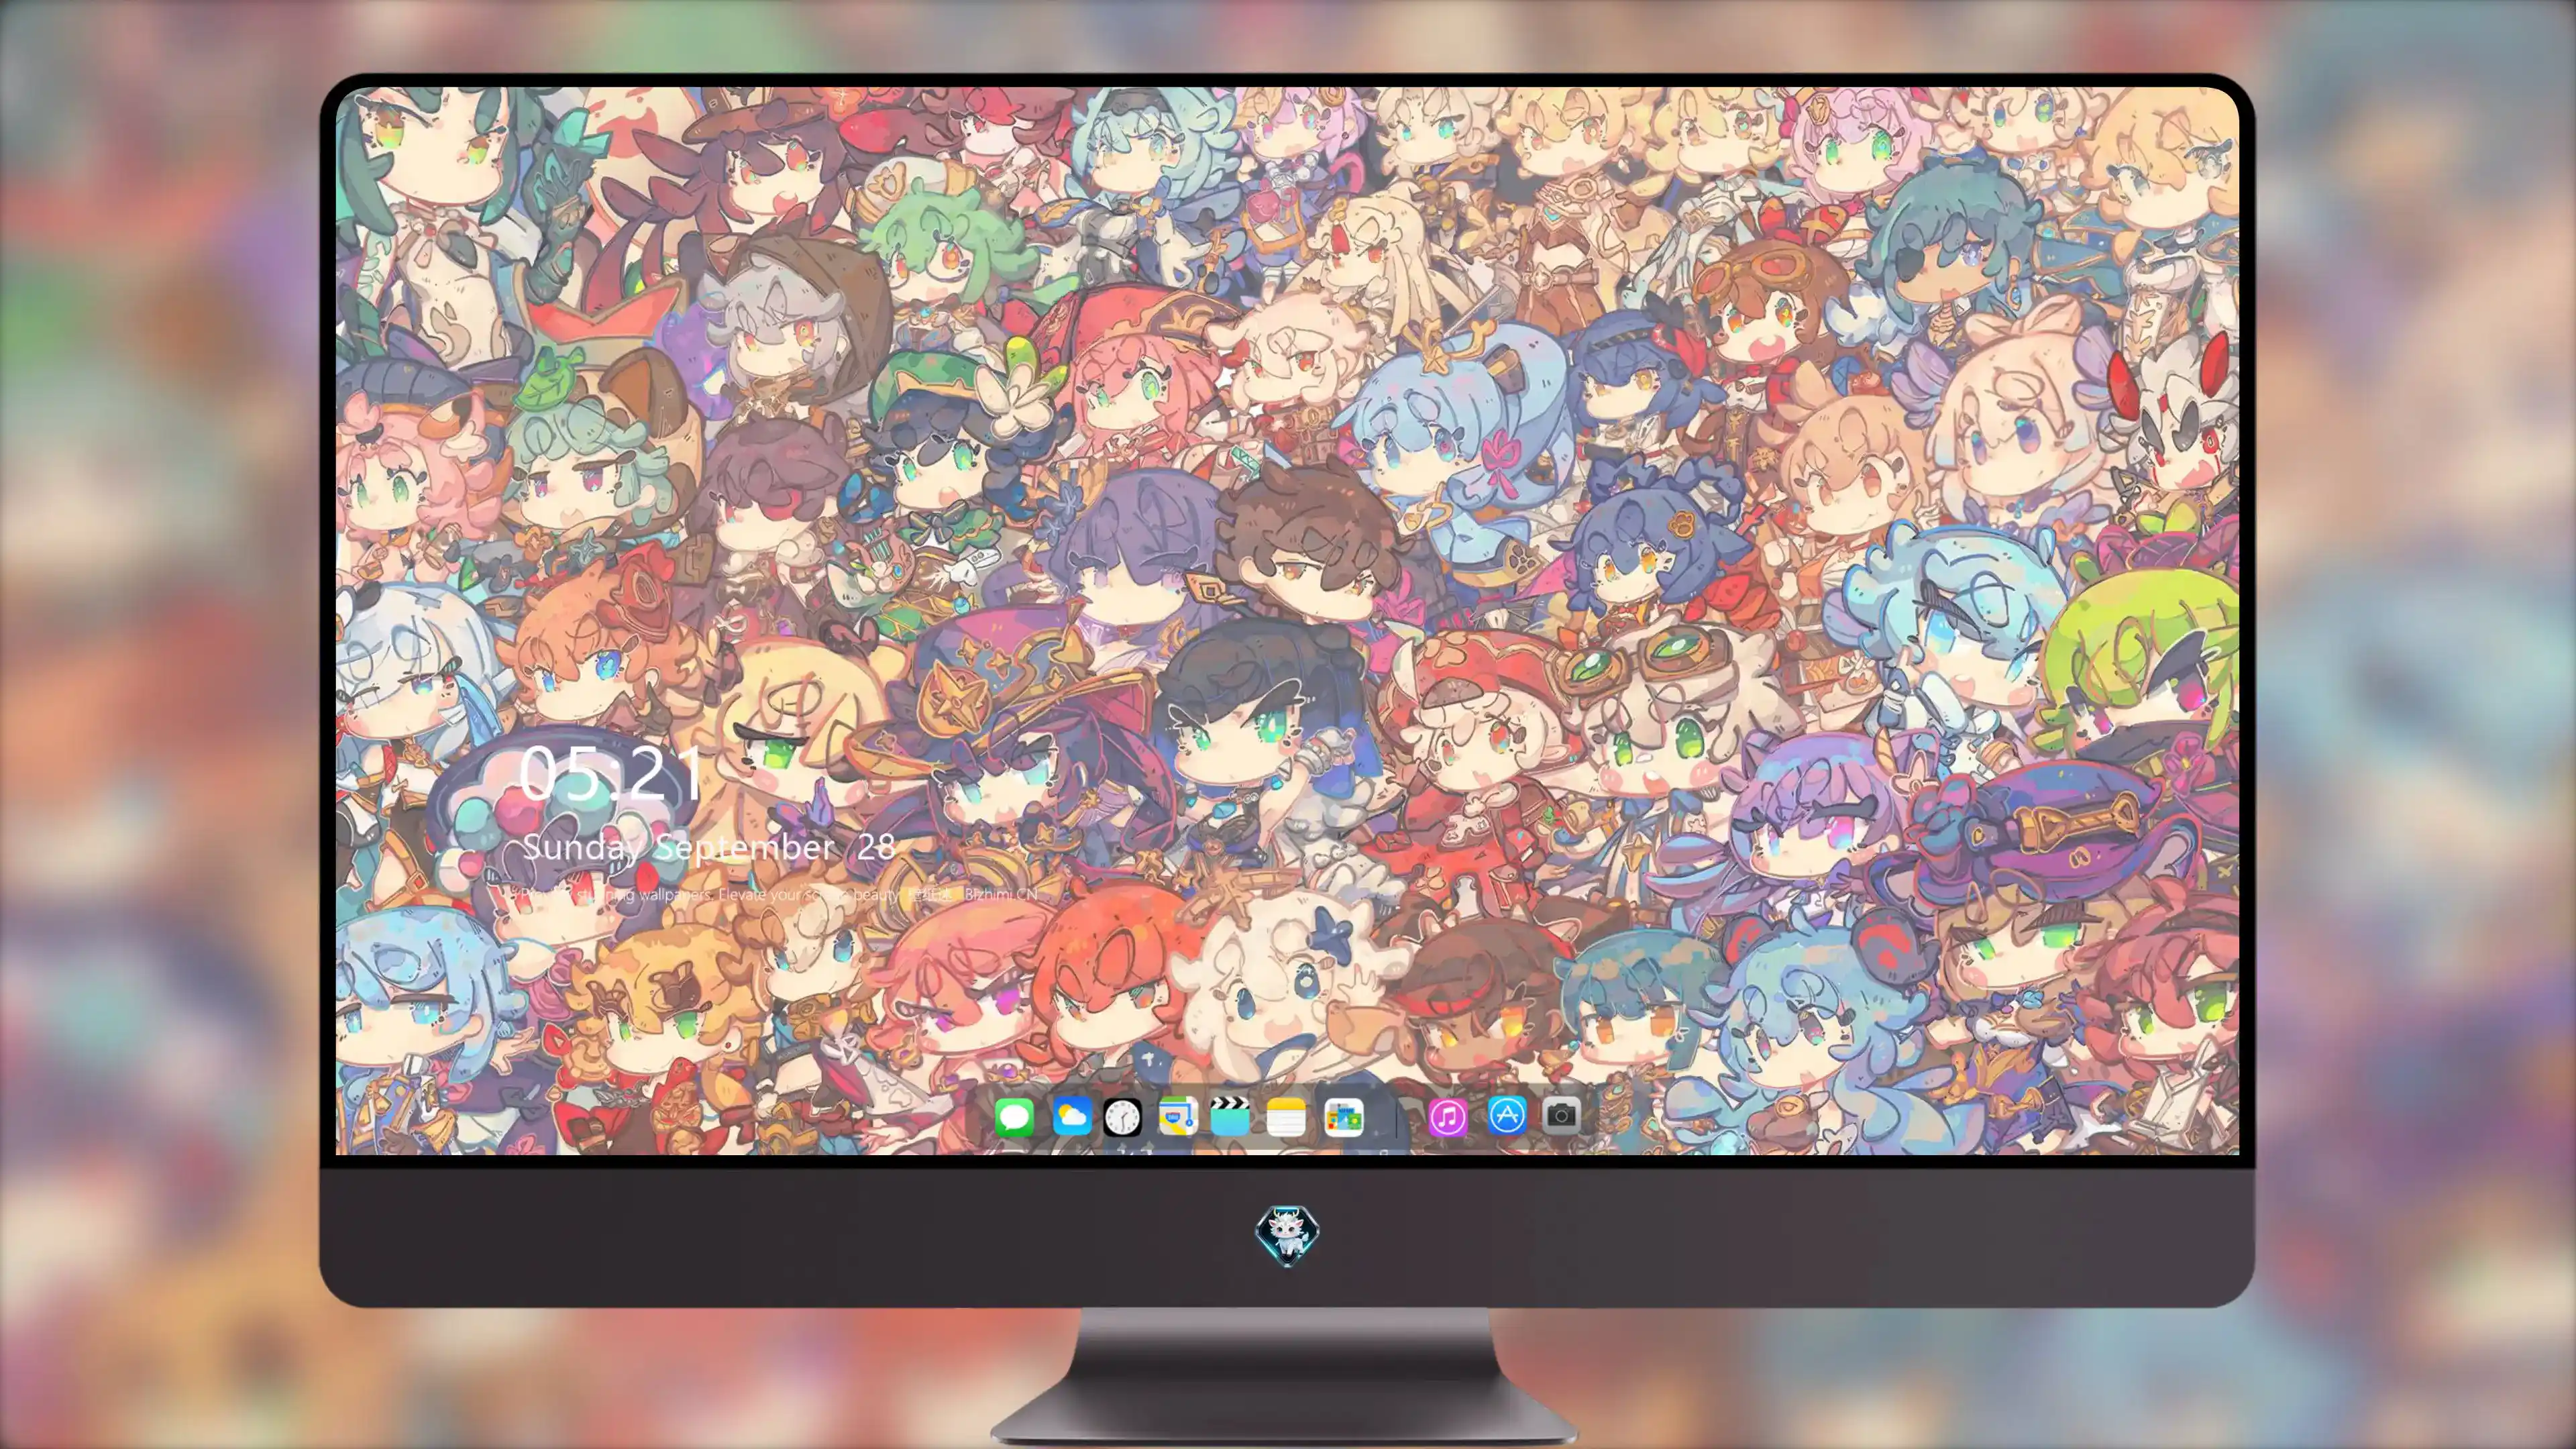Viewport: 2576px width, 1449px height.
Task: Click the hexagonal logo on the monitor chin
Action: [1287, 1235]
